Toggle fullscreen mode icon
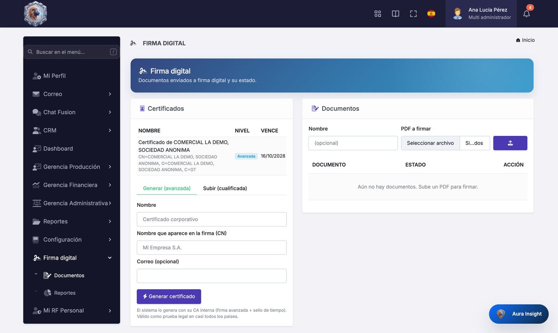 pyautogui.click(x=413, y=14)
